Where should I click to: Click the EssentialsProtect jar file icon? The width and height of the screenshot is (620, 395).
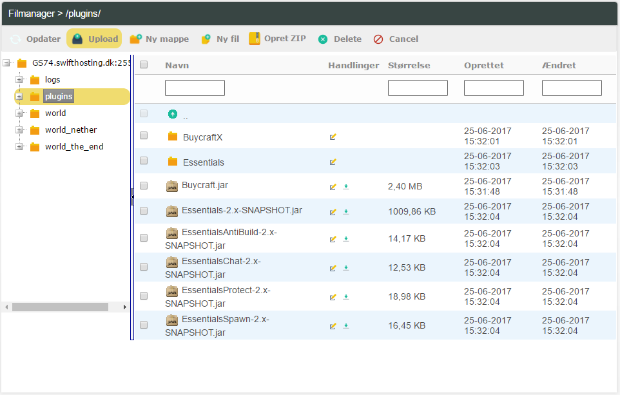pos(172,291)
